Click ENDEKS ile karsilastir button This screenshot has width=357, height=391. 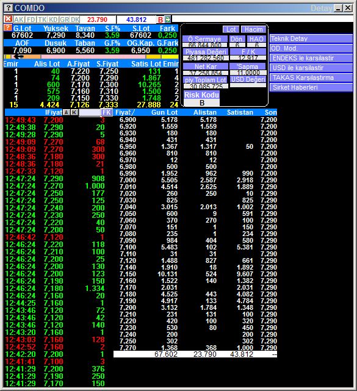(x=311, y=58)
